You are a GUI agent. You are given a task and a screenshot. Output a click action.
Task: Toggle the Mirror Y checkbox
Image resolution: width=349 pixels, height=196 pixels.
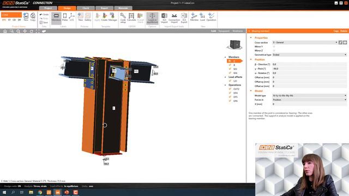(274, 46)
